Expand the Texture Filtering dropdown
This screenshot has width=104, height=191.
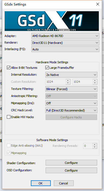click(x=71, y=89)
